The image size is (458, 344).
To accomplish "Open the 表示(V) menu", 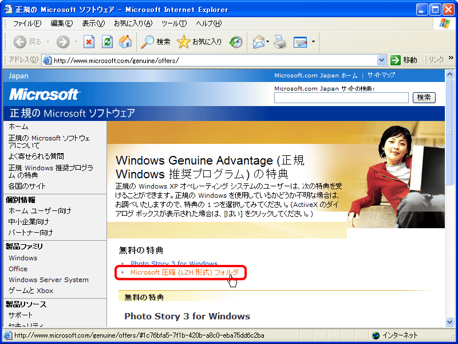I will tap(93, 24).
